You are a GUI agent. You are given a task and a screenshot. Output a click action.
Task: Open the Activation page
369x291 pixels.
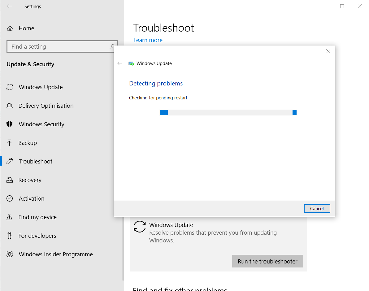(32, 198)
